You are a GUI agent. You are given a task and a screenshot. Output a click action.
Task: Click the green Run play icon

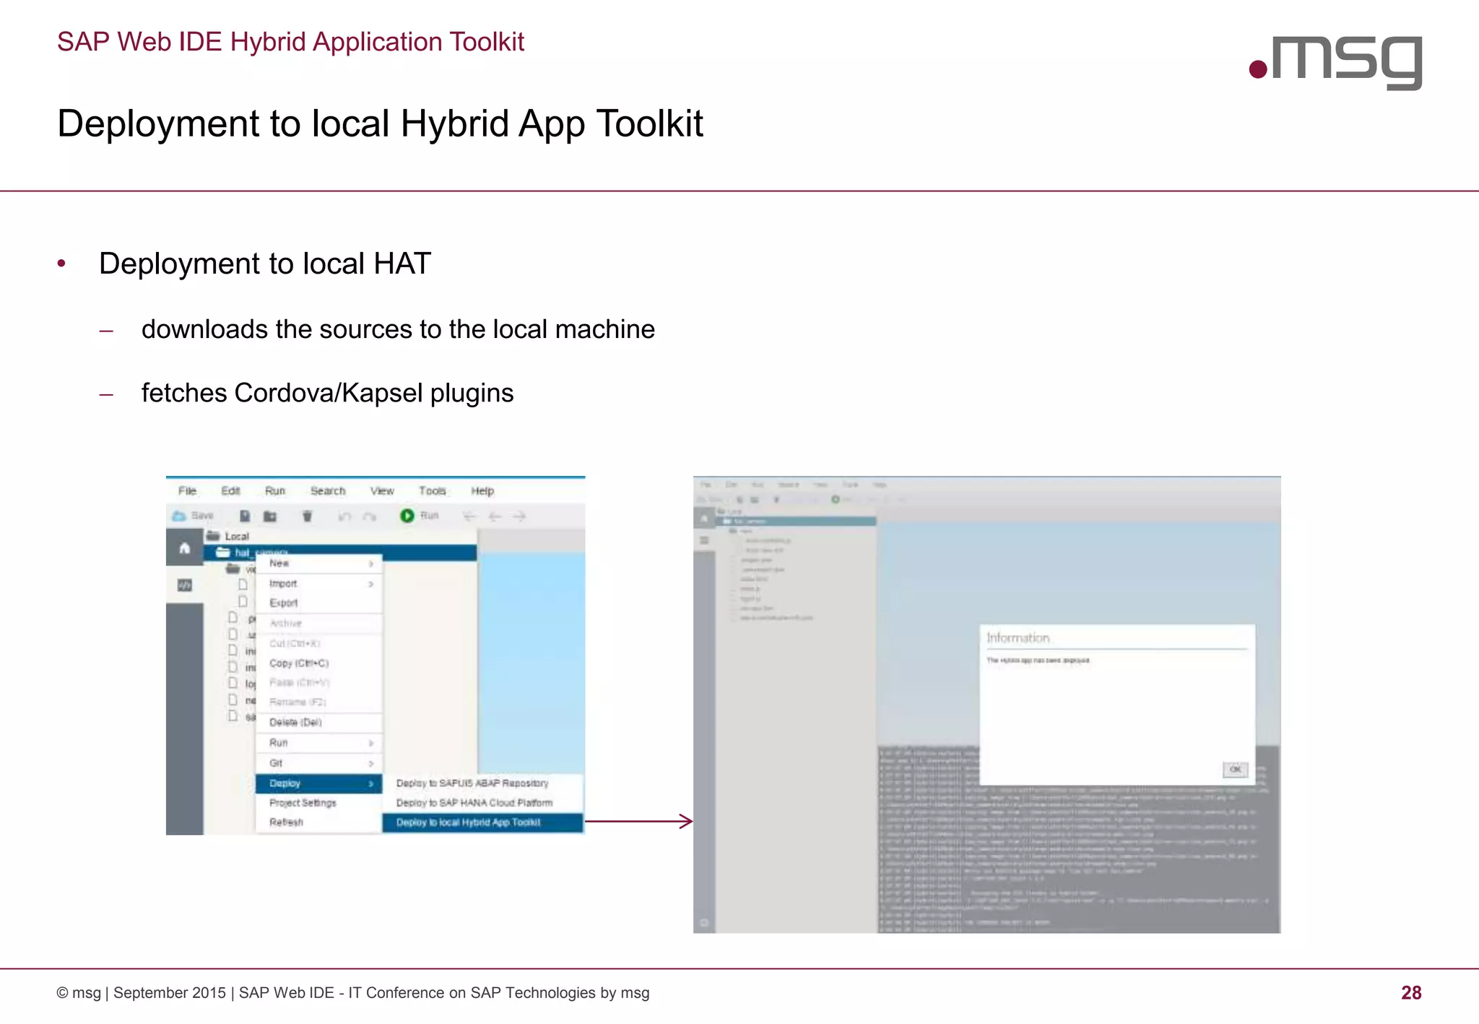tap(407, 516)
